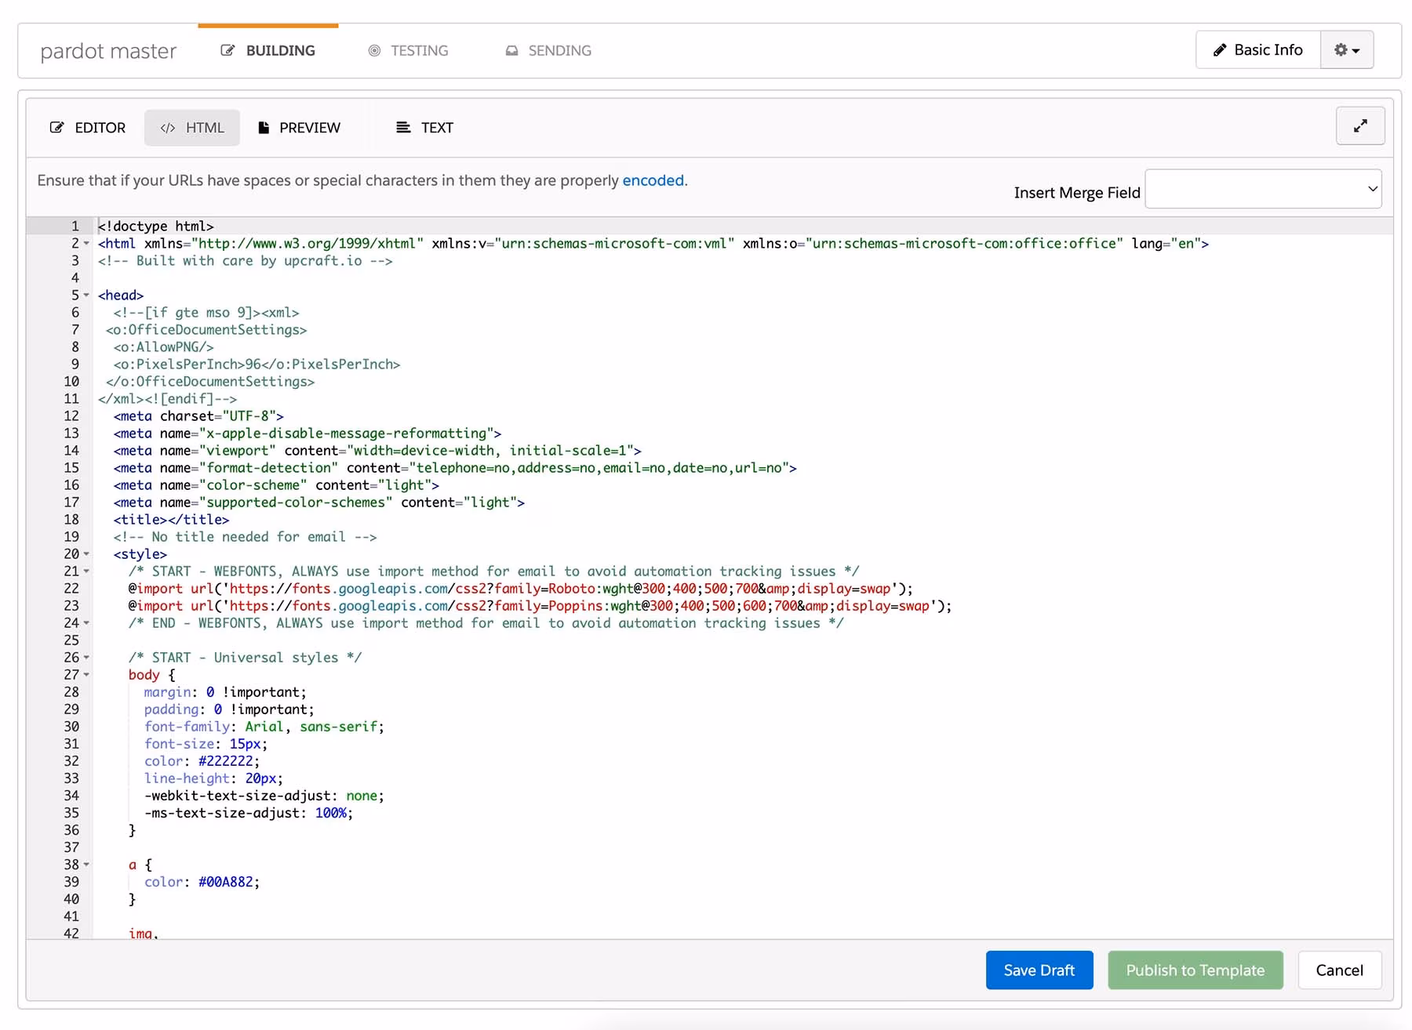Fold the style block at line 20
1412x1030 pixels.
click(86, 554)
